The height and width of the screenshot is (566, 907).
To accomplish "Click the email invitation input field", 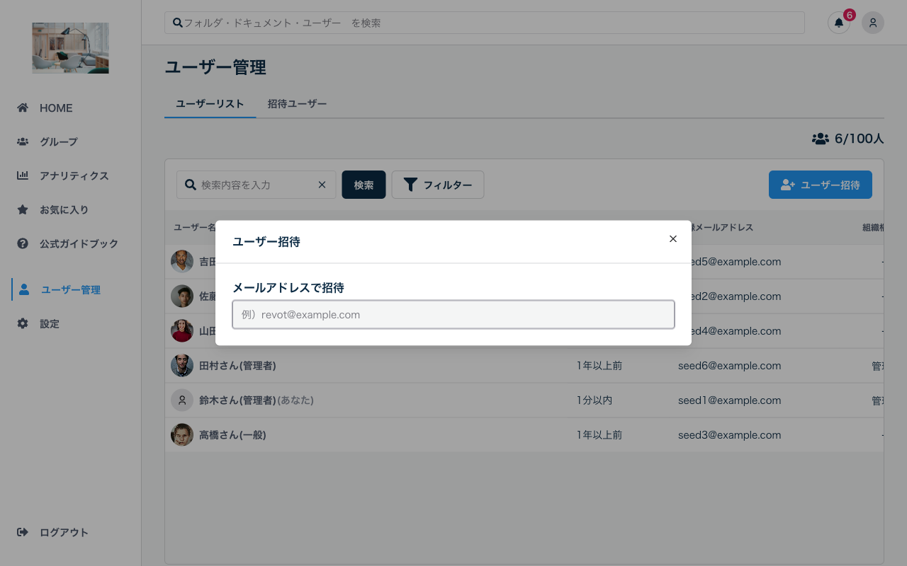I will tap(453, 314).
